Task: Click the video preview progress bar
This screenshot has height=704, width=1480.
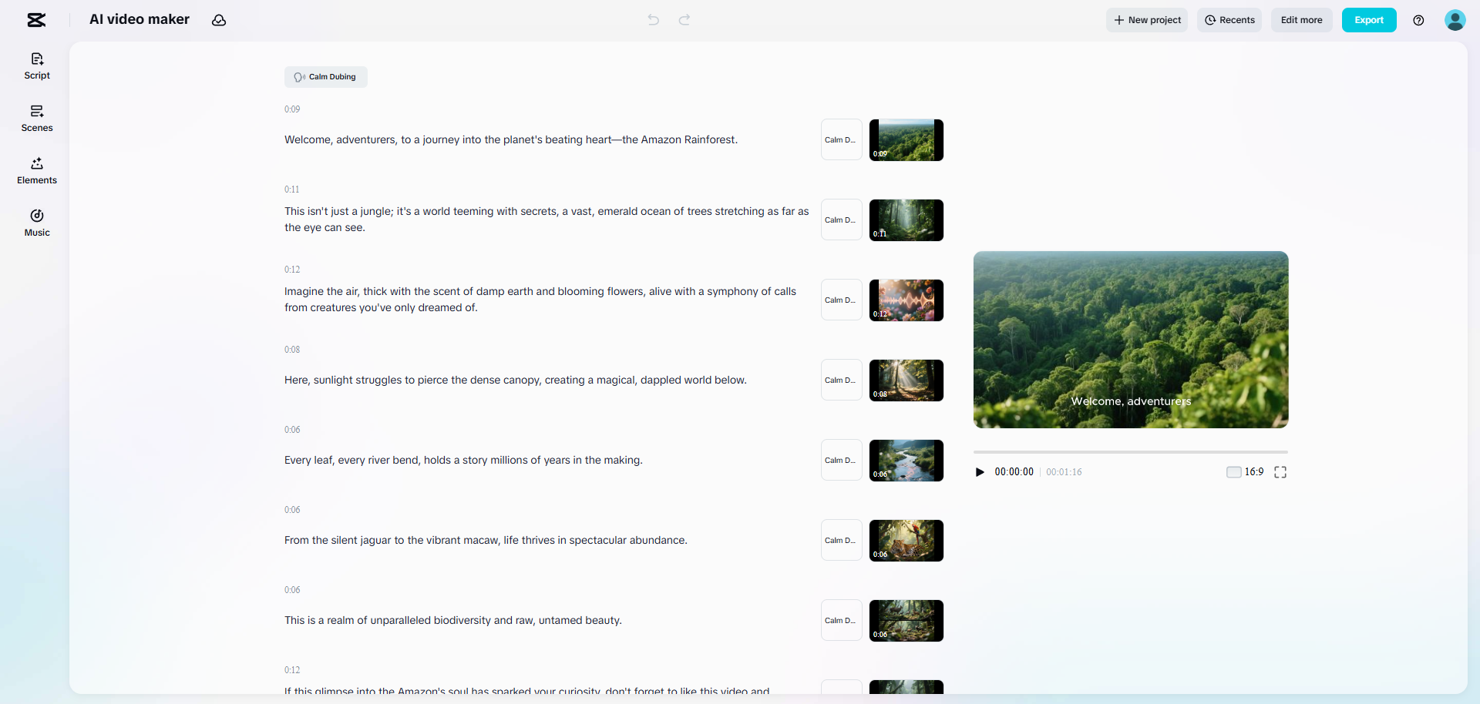Action: pos(1130,452)
